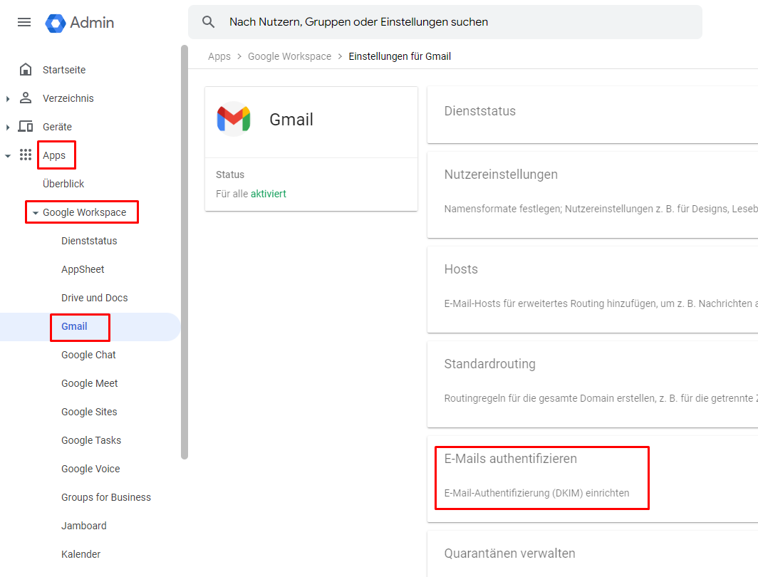The height and width of the screenshot is (577, 758).
Task: Open Groups for Business settings
Action: (106, 497)
